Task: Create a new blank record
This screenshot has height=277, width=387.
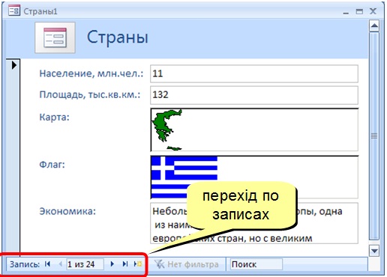Action: 138,264
